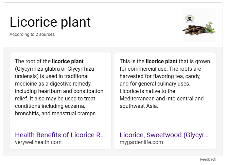
Task: Click the verywellhealth.com source text
Action: (38, 142)
